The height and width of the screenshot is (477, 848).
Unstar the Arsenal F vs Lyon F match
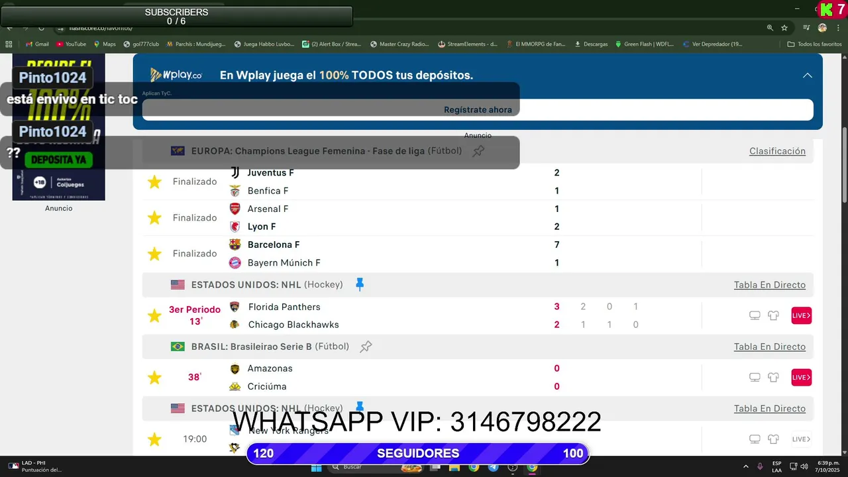[x=154, y=218]
